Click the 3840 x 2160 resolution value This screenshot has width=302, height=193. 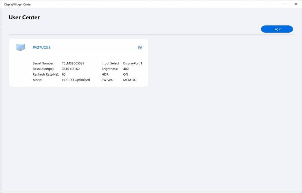coord(71,69)
